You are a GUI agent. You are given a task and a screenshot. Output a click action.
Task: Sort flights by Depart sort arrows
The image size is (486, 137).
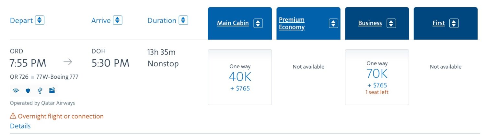40,20
